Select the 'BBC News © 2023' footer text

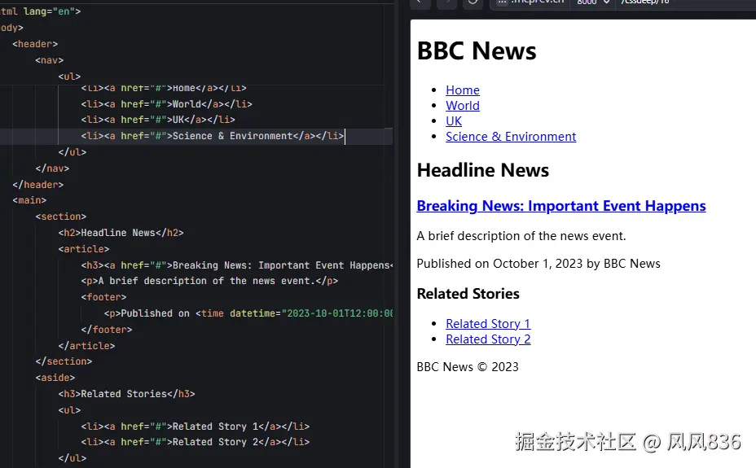(467, 367)
